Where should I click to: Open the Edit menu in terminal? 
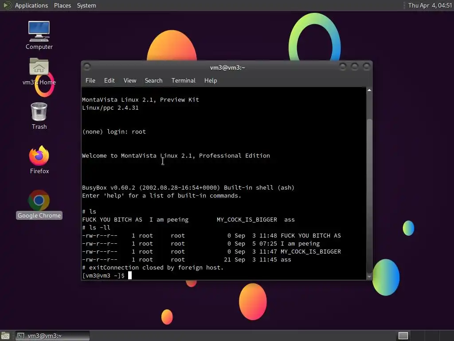[x=109, y=81]
